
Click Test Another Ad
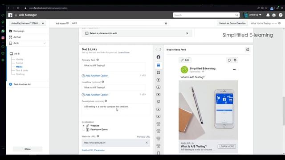22,84
